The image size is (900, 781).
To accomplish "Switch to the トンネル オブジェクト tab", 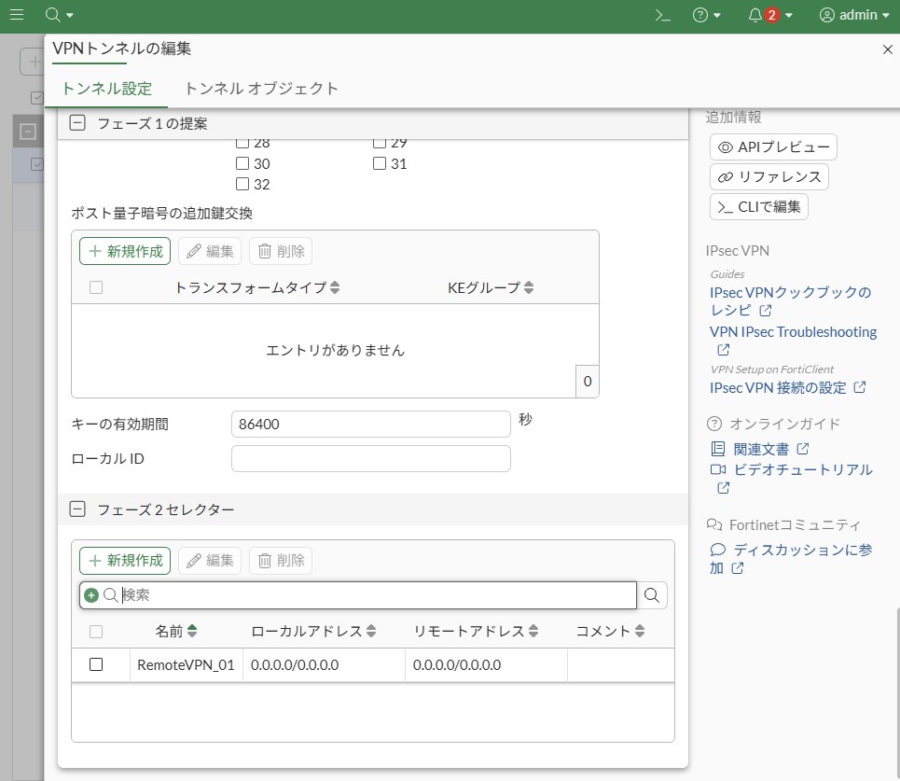I will (261, 89).
